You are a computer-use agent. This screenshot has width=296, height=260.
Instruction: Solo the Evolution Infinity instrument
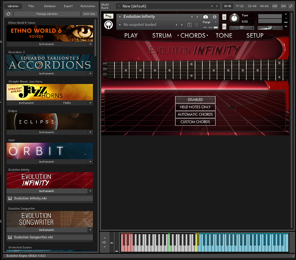point(224,17)
